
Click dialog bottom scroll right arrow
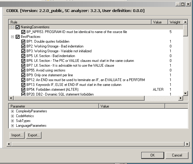click(x=187, y=144)
